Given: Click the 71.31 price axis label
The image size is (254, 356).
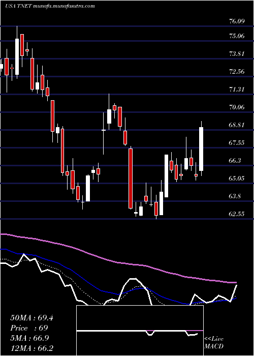Looking at the screenshot, I should (x=237, y=90).
